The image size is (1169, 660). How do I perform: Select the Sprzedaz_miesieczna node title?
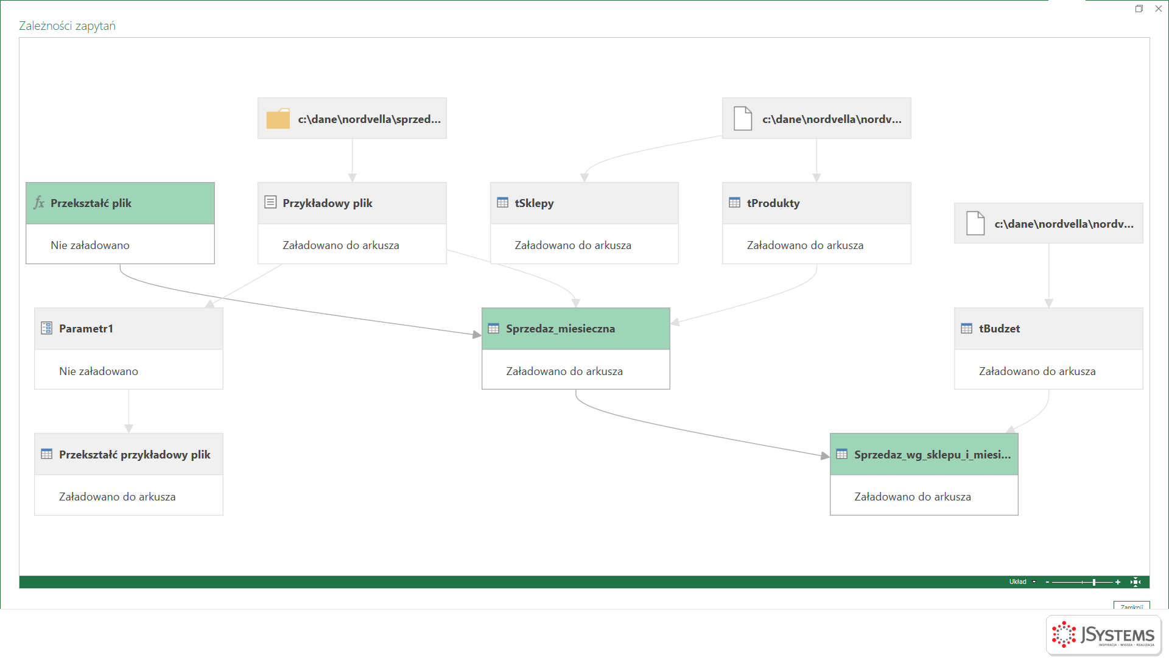(560, 329)
